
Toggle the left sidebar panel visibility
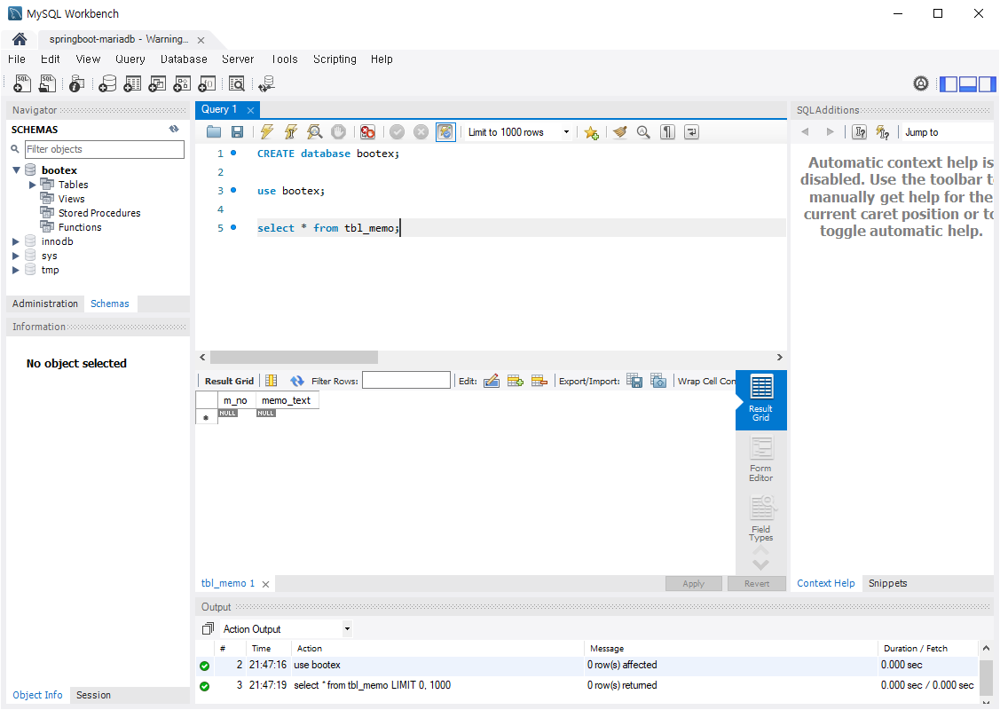point(949,83)
